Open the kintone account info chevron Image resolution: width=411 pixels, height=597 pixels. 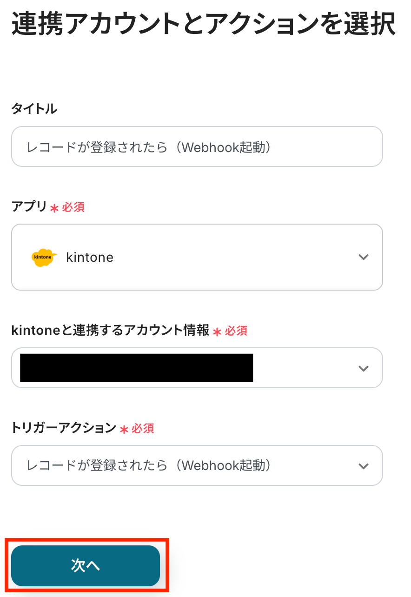click(x=364, y=368)
